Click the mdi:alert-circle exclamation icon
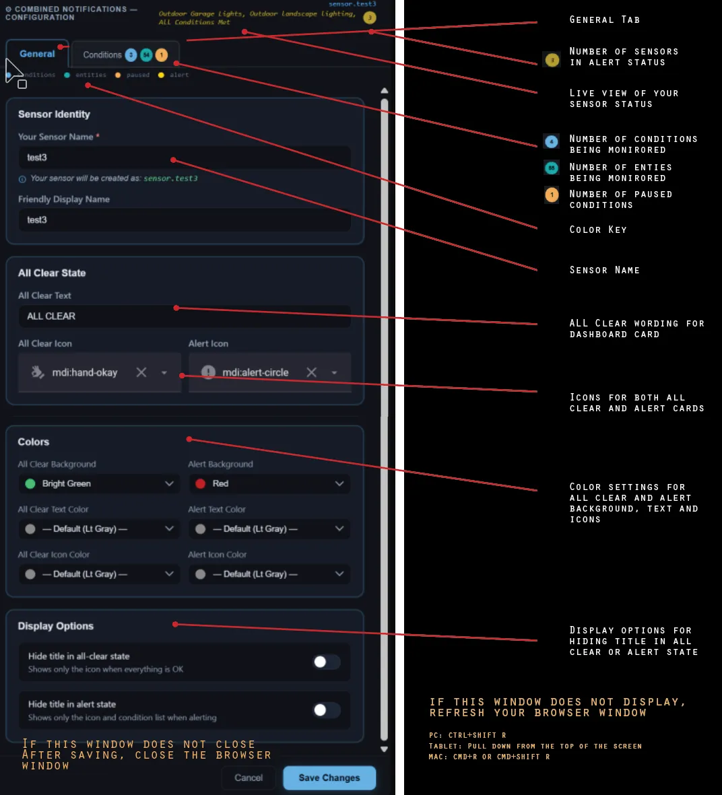 (208, 372)
